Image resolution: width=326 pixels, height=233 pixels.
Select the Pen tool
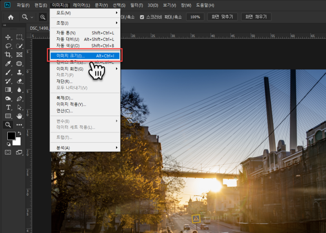(19, 99)
